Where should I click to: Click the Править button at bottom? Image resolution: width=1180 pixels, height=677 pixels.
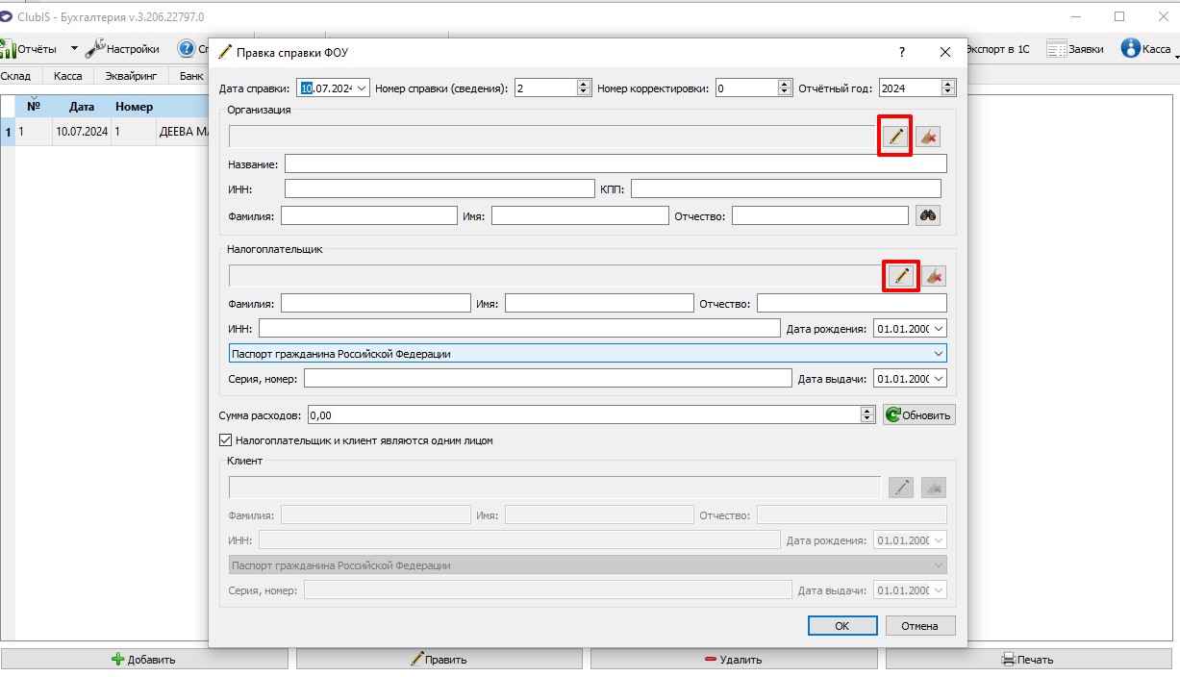439,660
